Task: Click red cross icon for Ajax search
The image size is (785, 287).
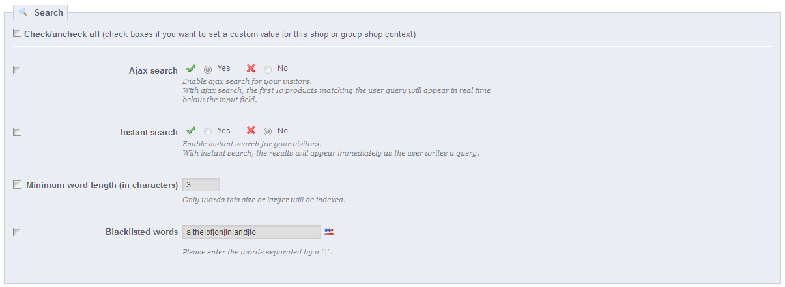Action: 251,68
